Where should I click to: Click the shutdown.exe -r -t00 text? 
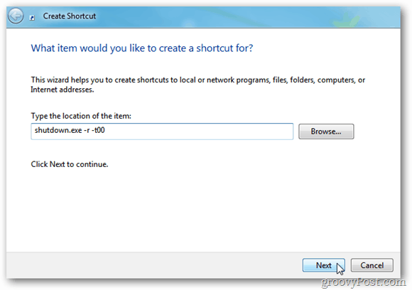point(70,130)
